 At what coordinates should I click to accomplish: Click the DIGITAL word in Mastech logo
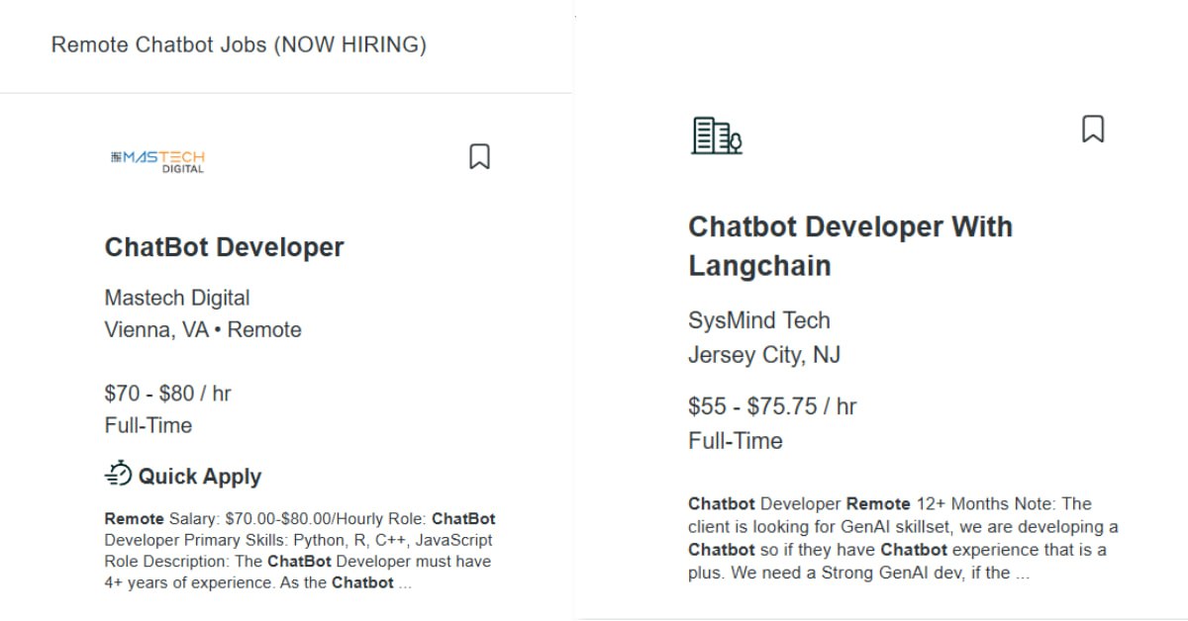point(183,169)
